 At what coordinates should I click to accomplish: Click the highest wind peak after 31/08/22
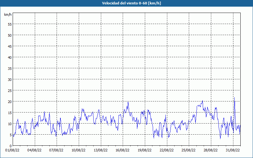point(234,98)
